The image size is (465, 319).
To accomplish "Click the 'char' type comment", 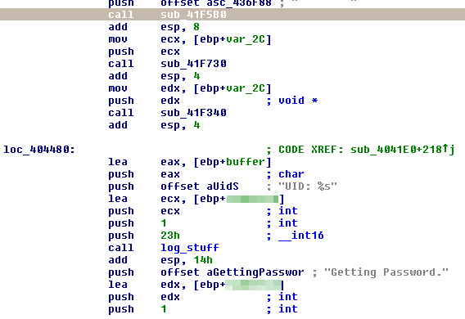I will (291, 174).
